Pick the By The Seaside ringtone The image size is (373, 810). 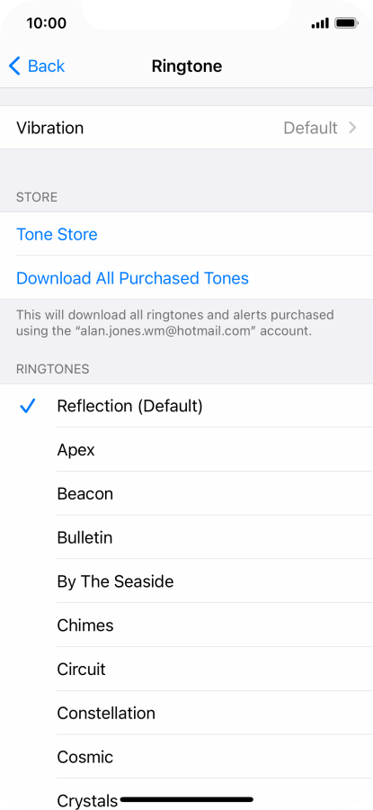186,581
